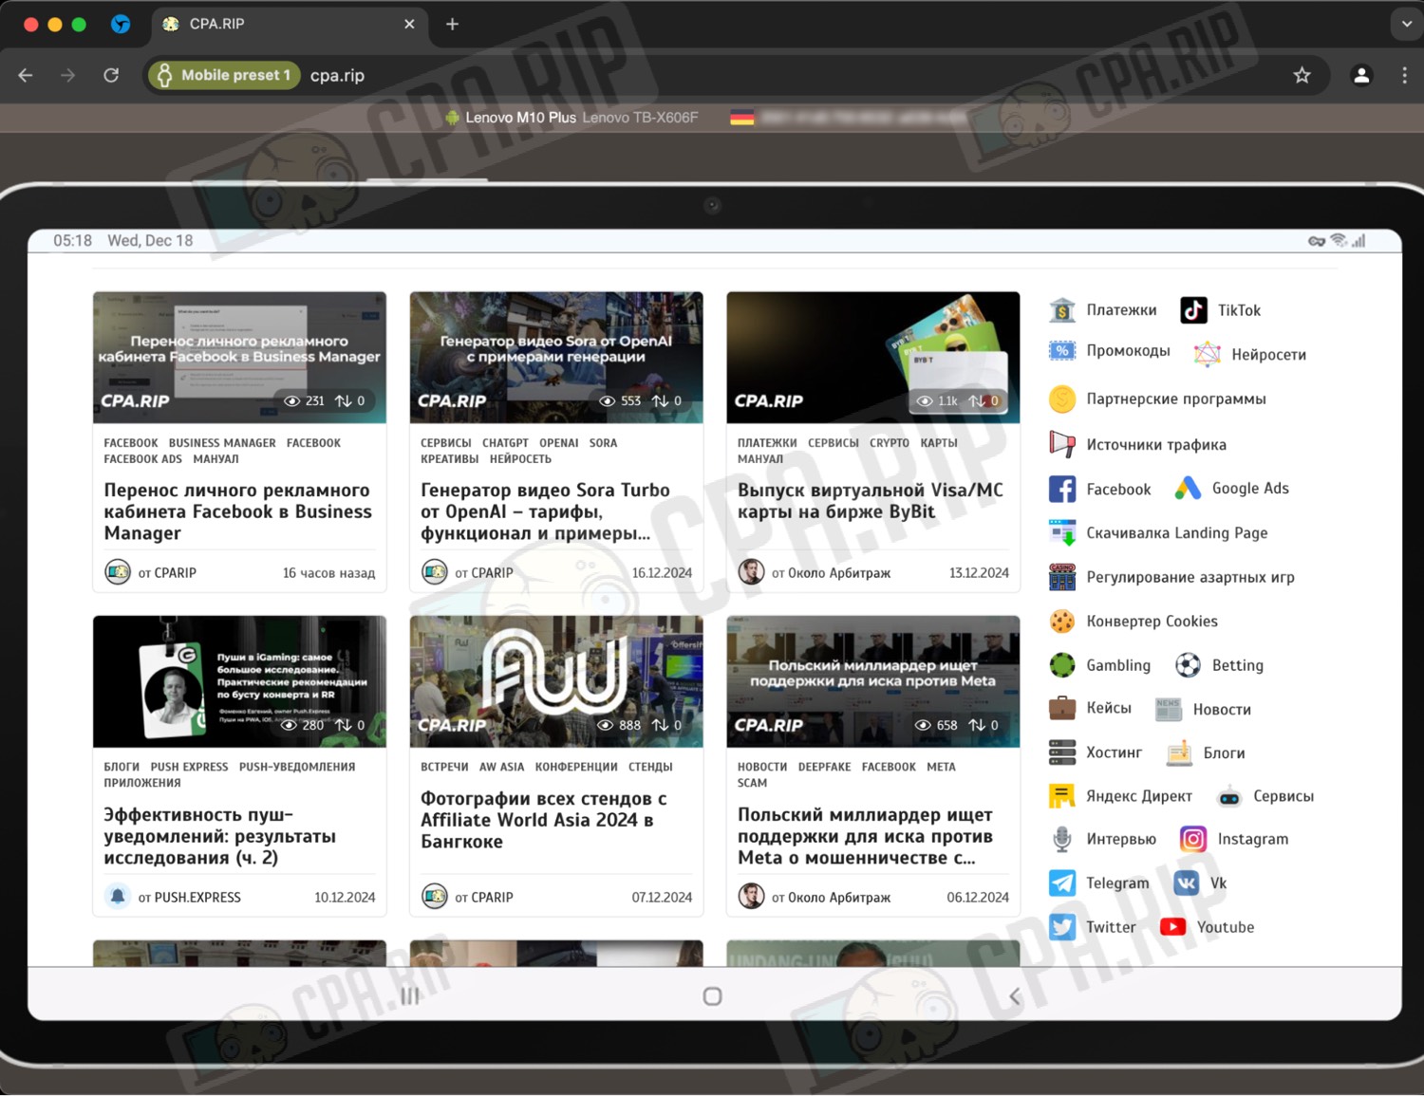Open the Промокоды percent icon
The height and width of the screenshot is (1096, 1424).
(x=1062, y=351)
